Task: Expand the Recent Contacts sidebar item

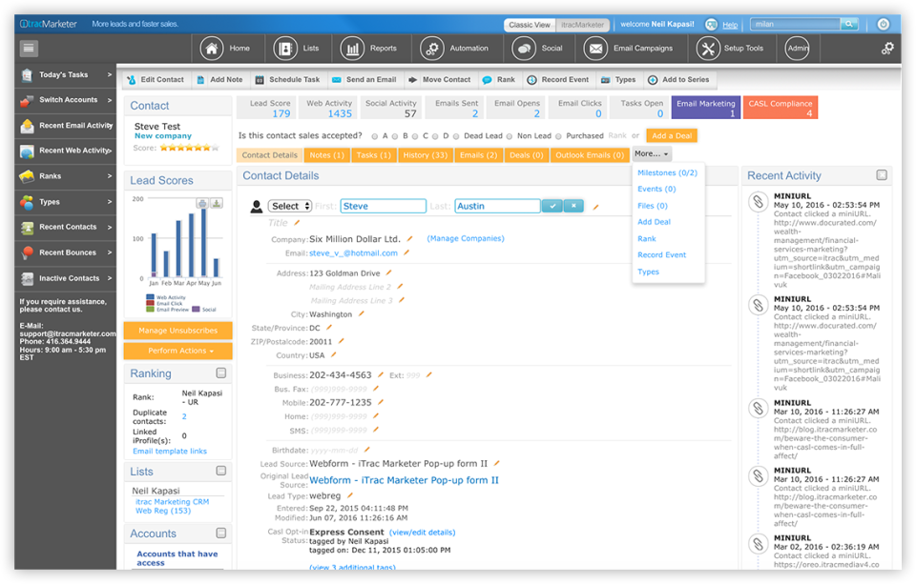Action: 109,227
